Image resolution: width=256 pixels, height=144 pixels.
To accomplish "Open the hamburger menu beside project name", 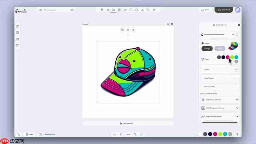I will [x=41, y=10].
